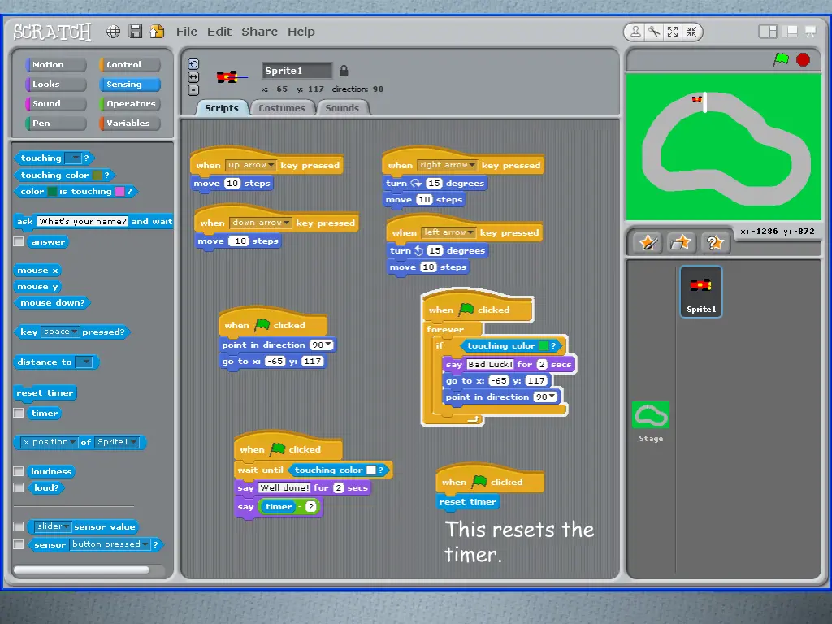The image size is (832, 624).
Task: Choose new sprite from file icon
Action: 681,243
